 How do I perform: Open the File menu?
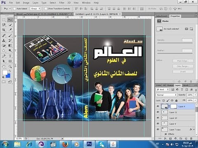pyautogui.click(x=11, y=2)
